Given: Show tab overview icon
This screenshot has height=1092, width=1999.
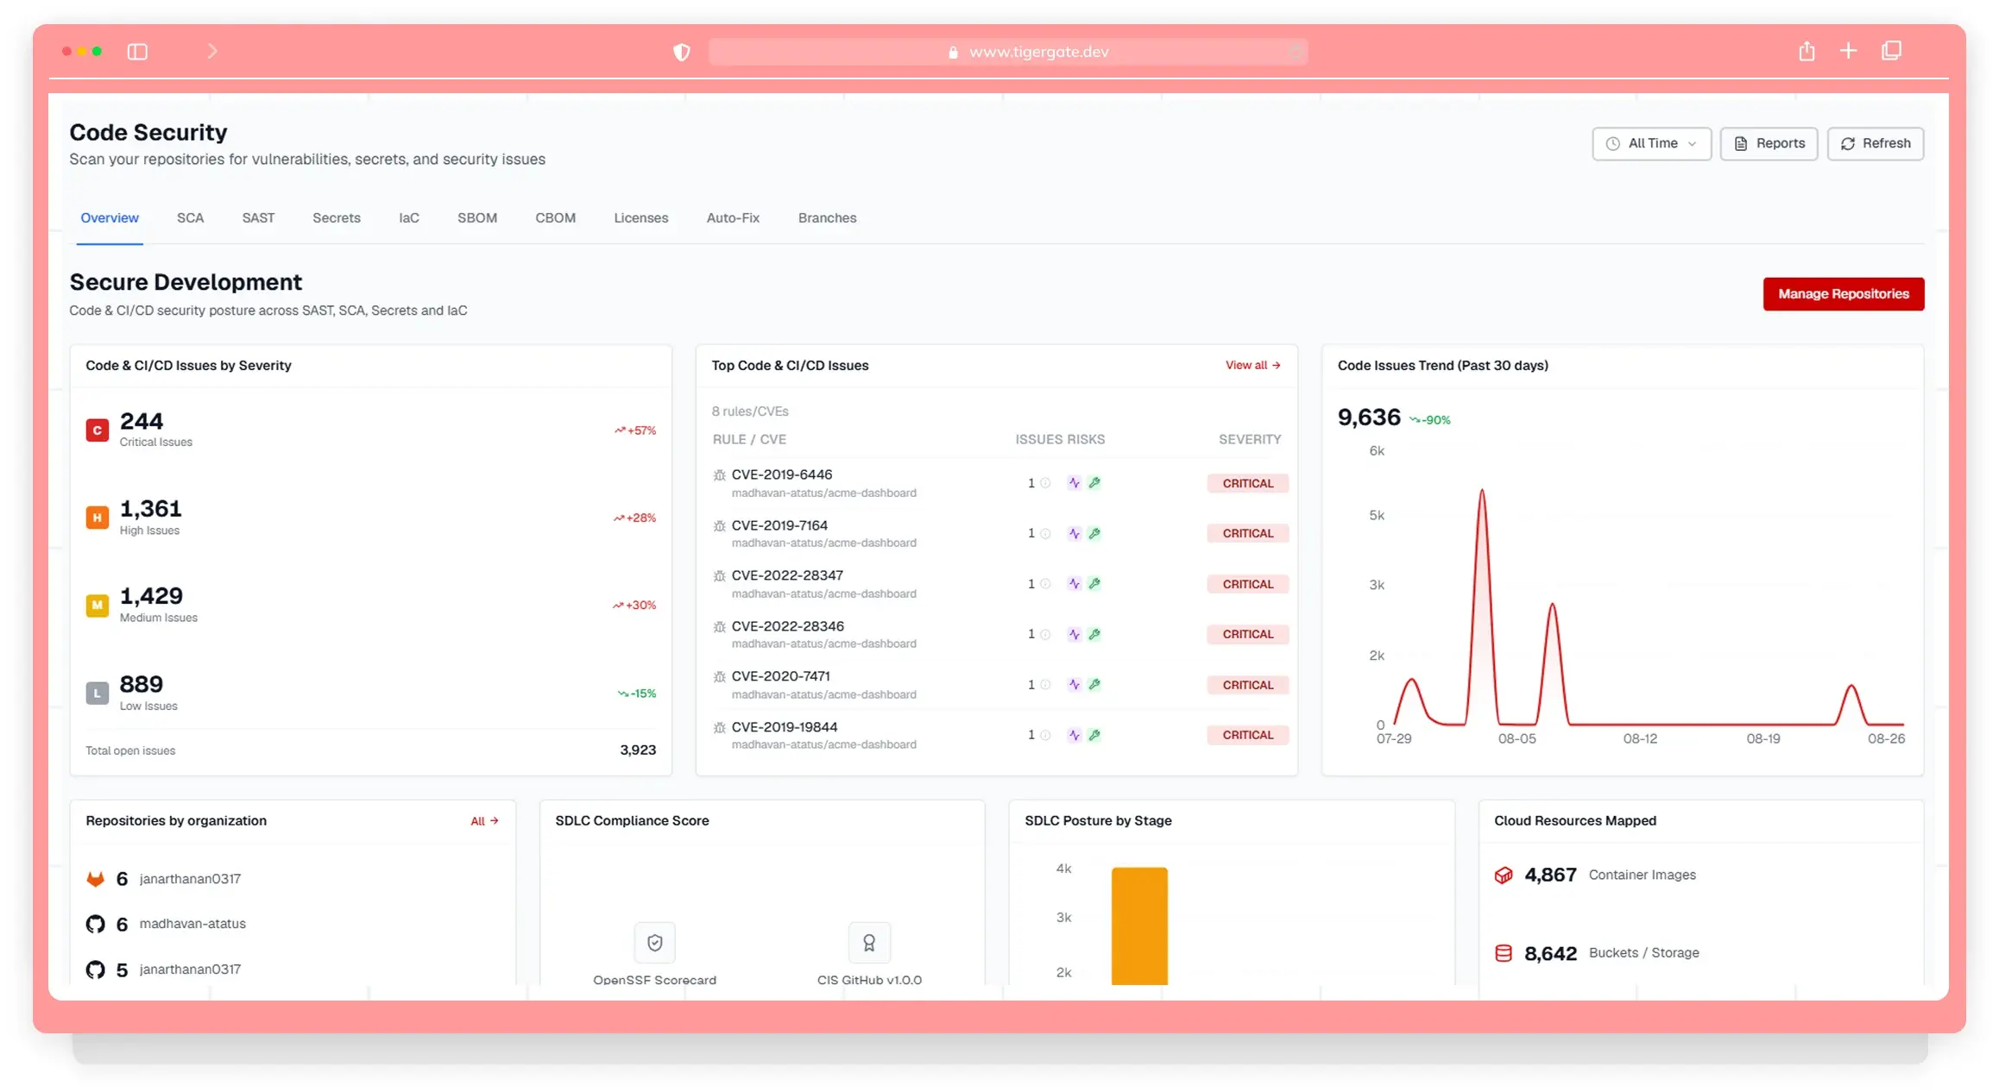Looking at the screenshot, I should coord(1891,51).
